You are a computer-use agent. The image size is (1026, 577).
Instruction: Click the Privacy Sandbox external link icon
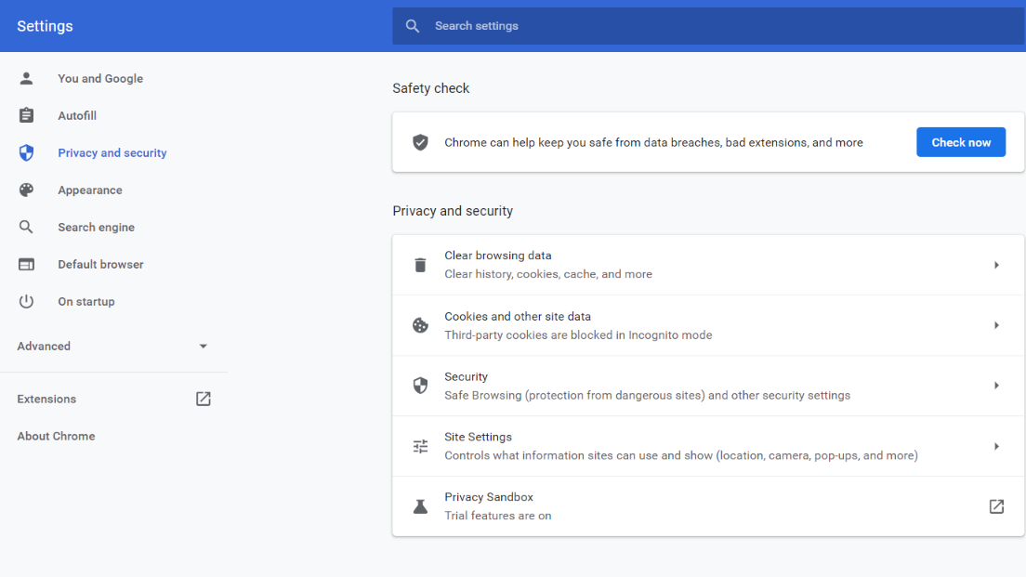coord(996,506)
